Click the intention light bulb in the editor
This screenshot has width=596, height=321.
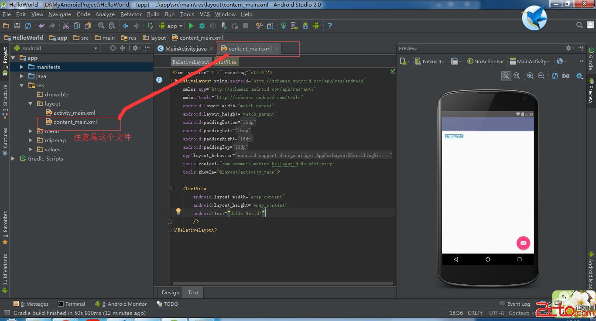click(x=178, y=212)
